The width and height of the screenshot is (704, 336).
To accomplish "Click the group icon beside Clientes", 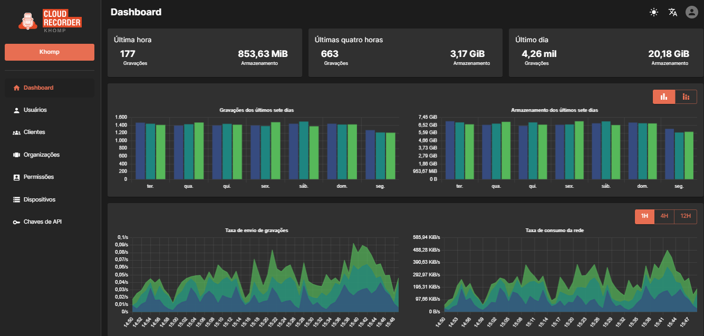I will (16, 132).
